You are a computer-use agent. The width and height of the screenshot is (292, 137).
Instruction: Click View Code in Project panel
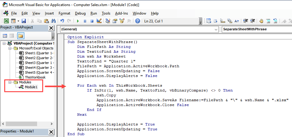(x=5, y=36)
